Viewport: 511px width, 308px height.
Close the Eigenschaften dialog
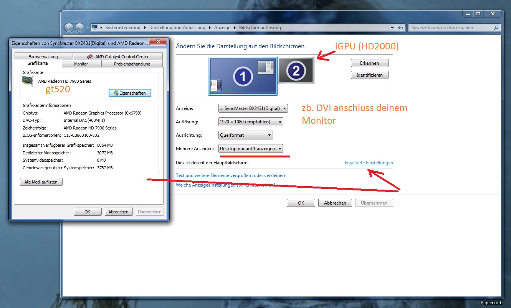click(x=157, y=42)
